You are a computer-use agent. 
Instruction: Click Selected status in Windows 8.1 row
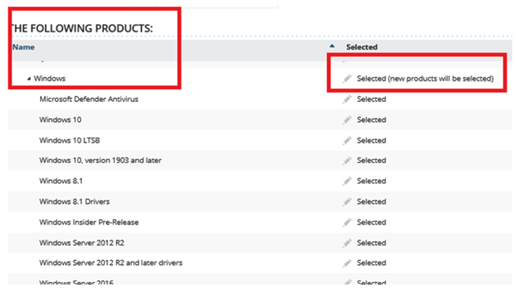(x=371, y=181)
